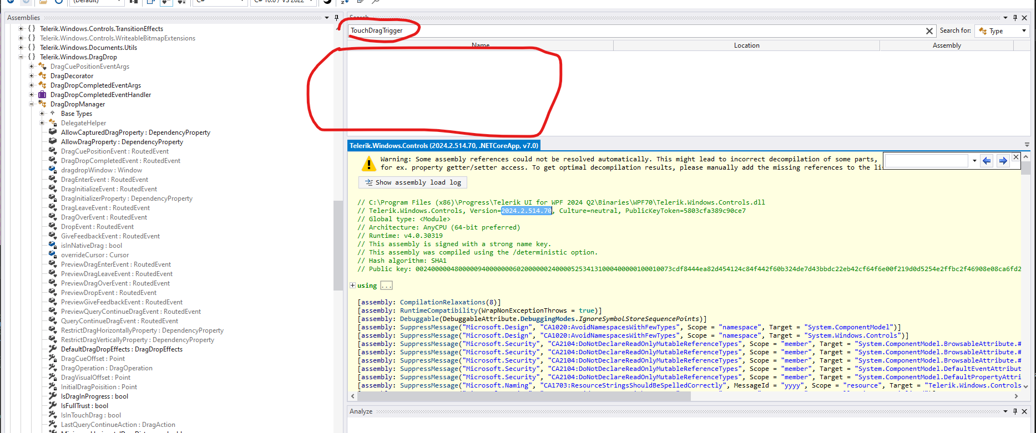Clear the TouchDragTrigger search text
This screenshot has width=1036, height=433.
pyautogui.click(x=929, y=31)
